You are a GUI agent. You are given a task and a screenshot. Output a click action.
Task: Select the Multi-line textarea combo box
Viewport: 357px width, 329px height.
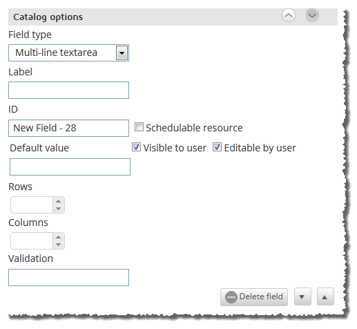(68, 53)
